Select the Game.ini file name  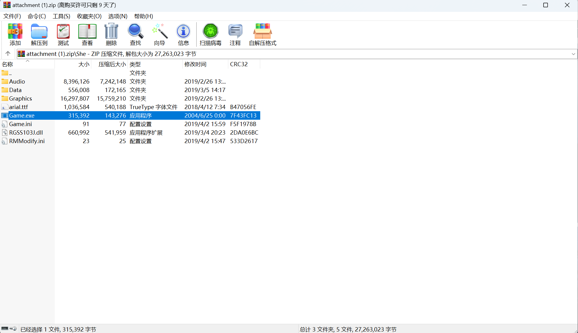(x=20, y=124)
